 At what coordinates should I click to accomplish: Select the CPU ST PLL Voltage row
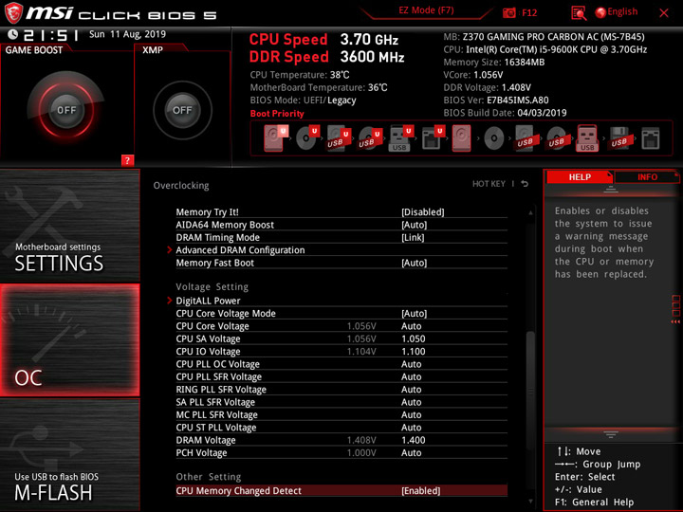pos(341,427)
